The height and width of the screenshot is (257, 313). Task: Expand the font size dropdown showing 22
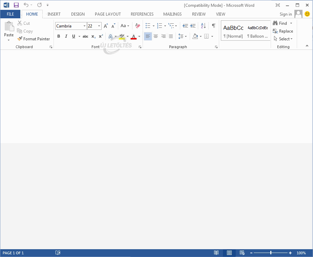(x=99, y=26)
